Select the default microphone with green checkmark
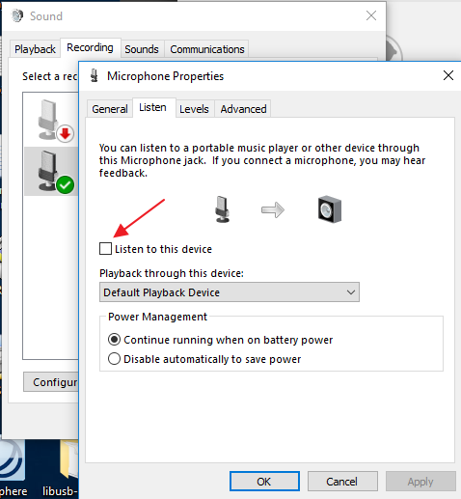The width and height of the screenshot is (461, 499). [51, 172]
